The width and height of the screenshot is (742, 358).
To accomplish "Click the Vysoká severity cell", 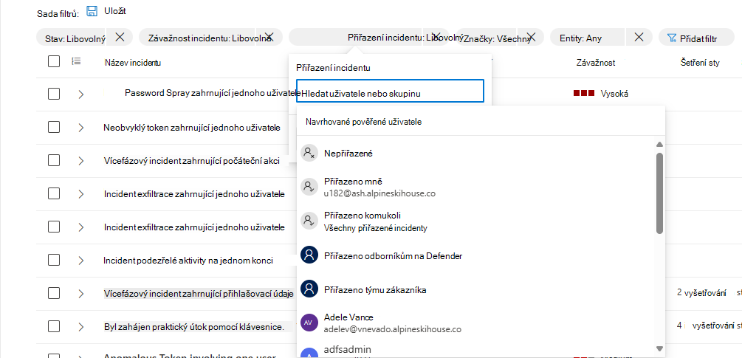I will tap(600, 94).
